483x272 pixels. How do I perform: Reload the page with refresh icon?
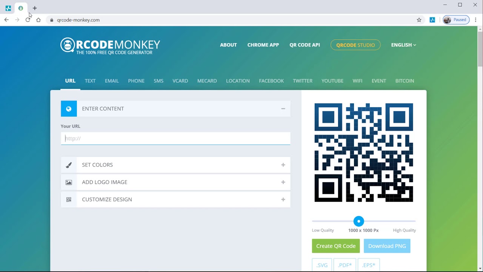pos(28,20)
